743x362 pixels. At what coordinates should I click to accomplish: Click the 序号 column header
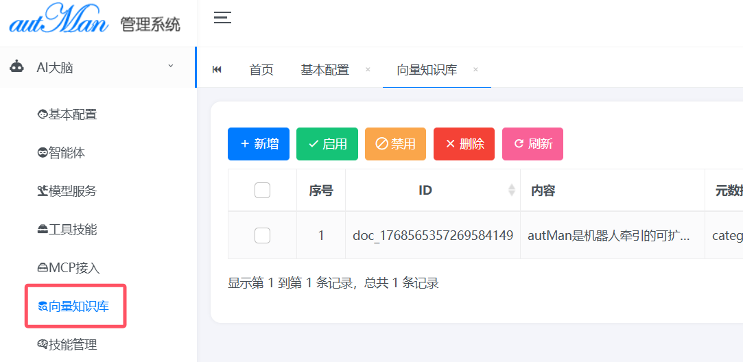321,191
